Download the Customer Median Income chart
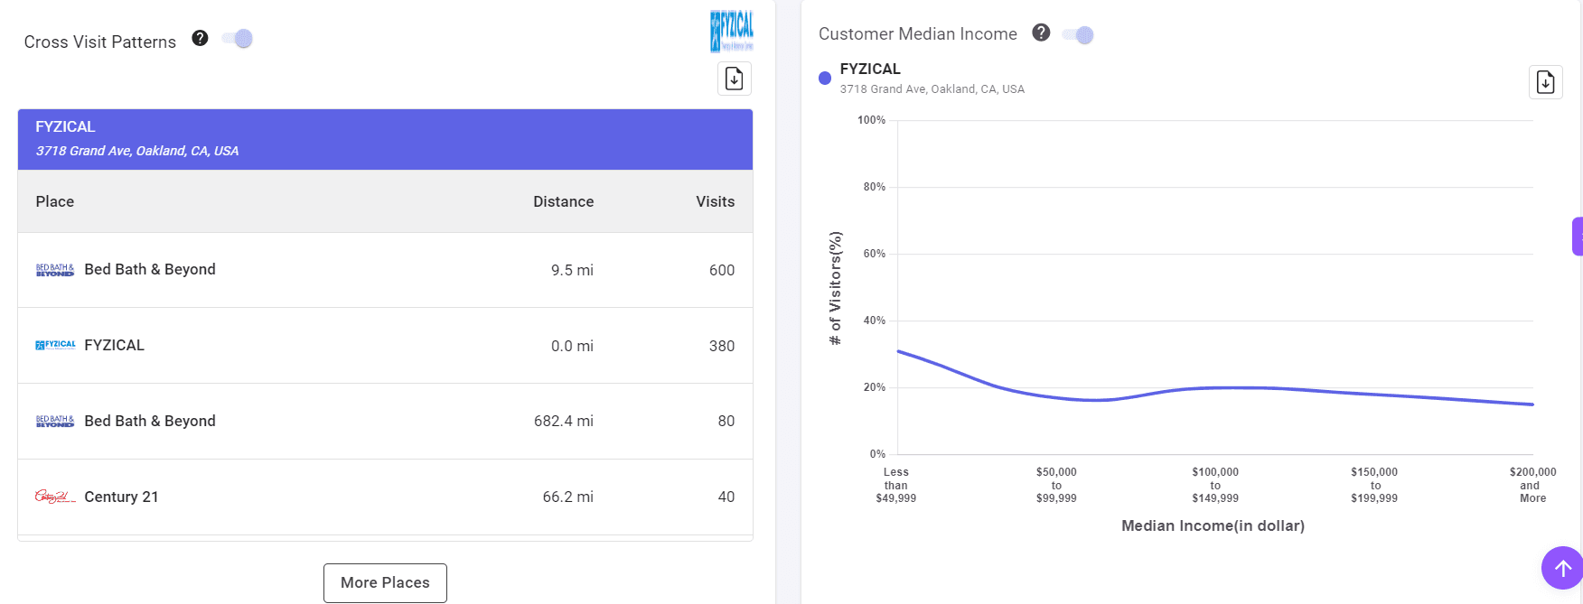 tap(1546, 82)
